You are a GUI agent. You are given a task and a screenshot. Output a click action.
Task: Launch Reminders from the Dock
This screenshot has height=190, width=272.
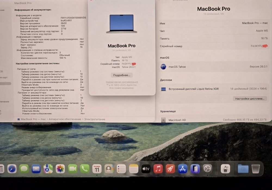[121, 169]
